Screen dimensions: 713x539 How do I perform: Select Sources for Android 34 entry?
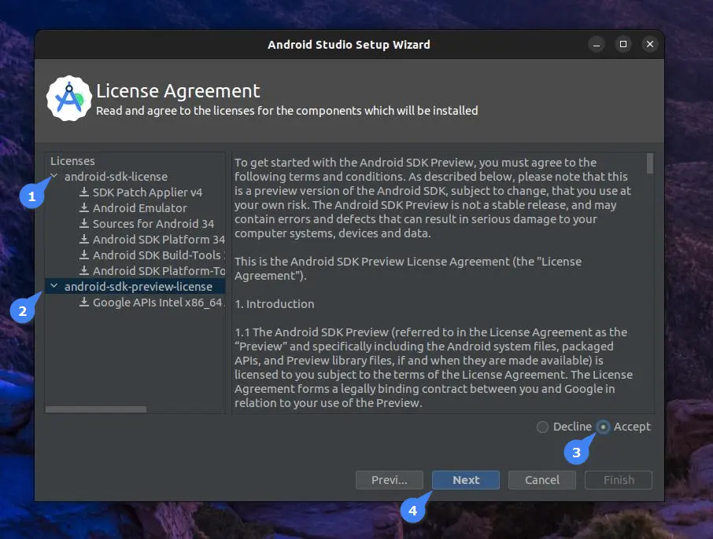tap(153, 224)
